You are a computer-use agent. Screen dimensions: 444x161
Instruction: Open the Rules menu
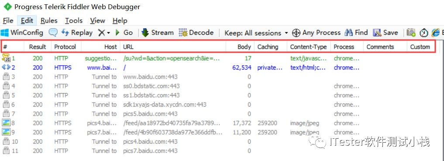click(x=49, y=20)
